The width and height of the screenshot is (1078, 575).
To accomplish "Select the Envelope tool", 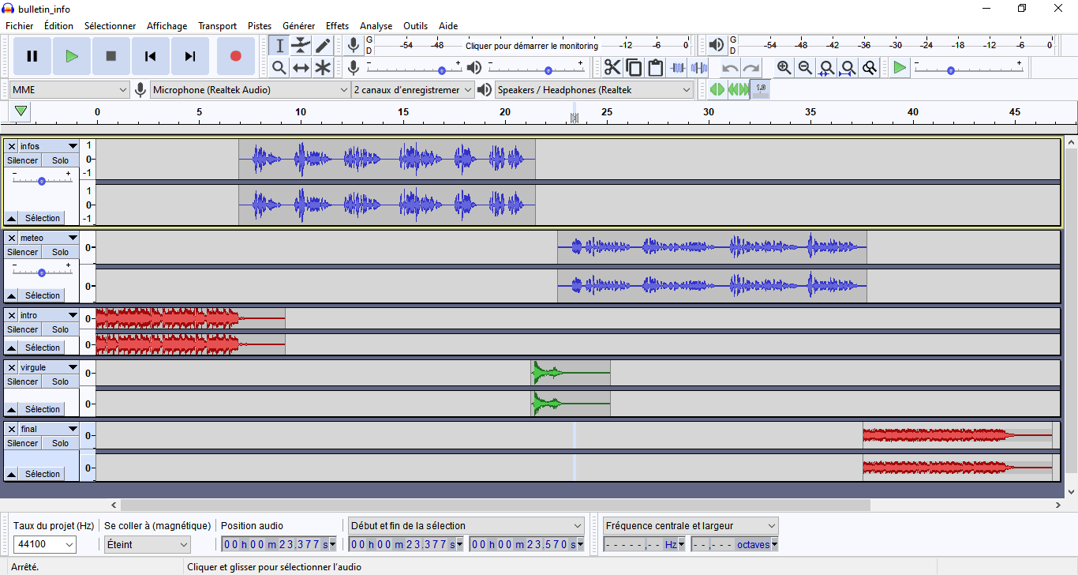I will pyautogui.click(x=301, y=46).
